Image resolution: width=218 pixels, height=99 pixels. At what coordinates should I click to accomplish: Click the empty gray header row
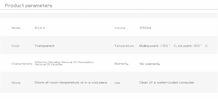[x=109, y=16]
